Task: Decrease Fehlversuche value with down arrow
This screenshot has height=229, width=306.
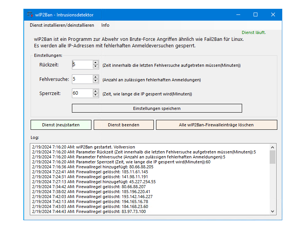Action: (x=96, y=81)
